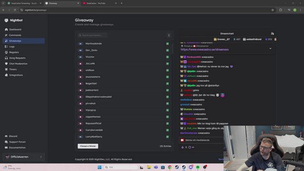
Task: Switch to the SveaCasino Streaming browser tab
Action: [24, 3]
